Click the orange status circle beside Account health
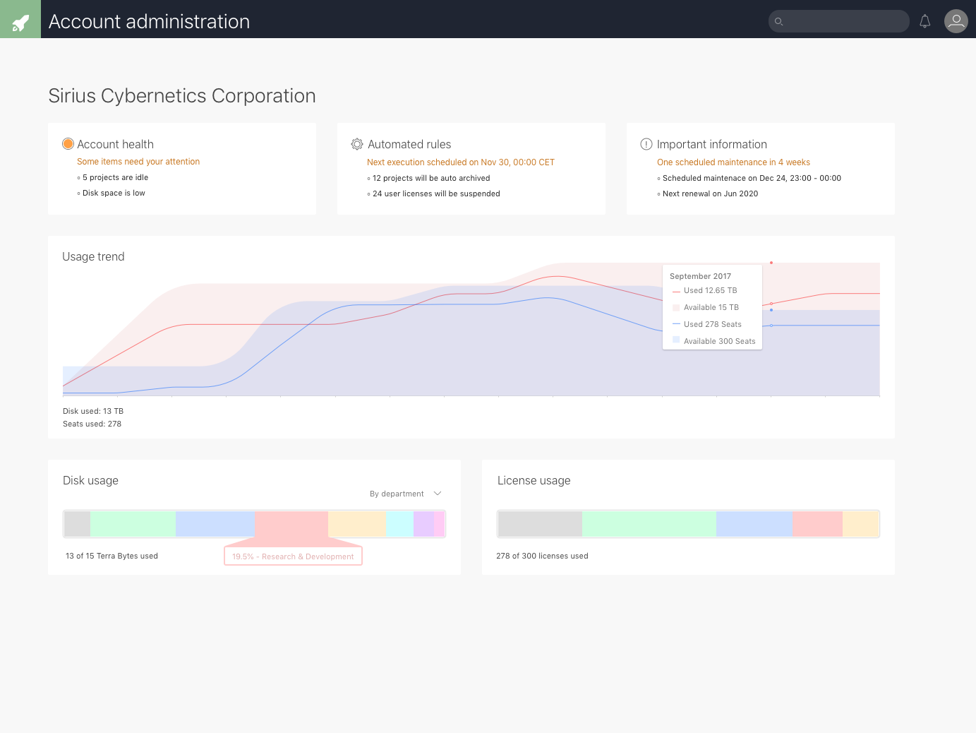The height and width of the screenshot is (733, 976). 68,143
